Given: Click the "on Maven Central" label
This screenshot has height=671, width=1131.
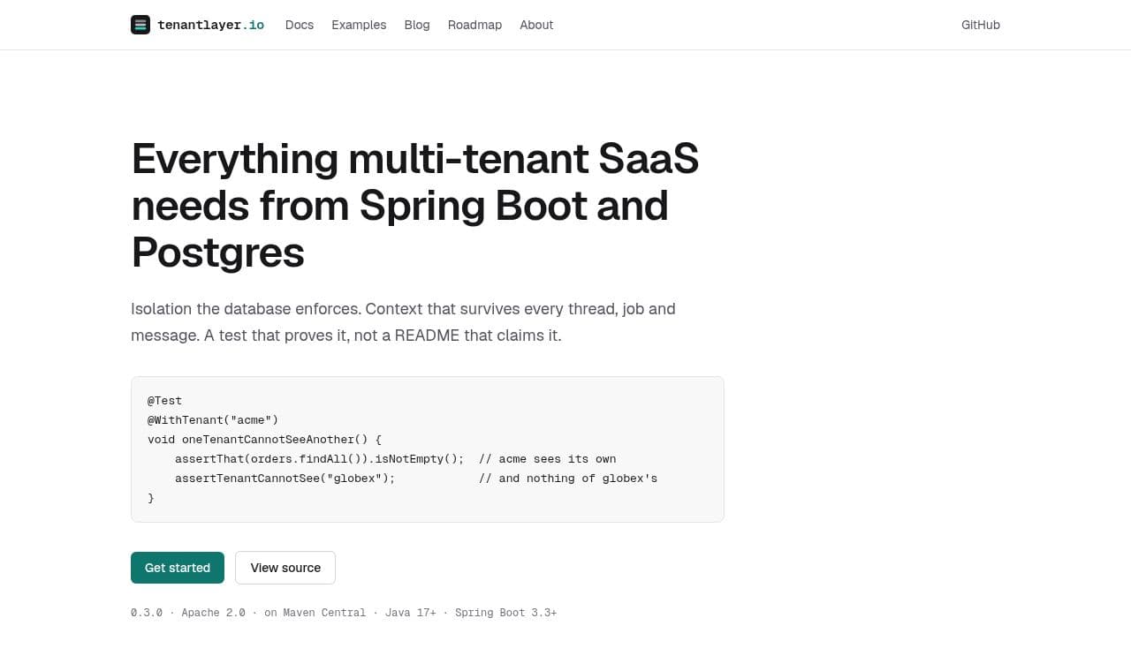Looking at the screenshot, I should coord(315,613).
